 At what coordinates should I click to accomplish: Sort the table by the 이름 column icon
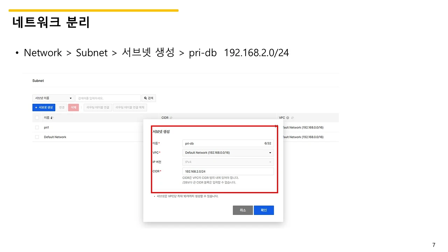(52, 118)
